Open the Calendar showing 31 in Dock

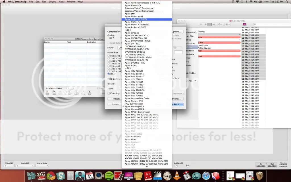90,176
